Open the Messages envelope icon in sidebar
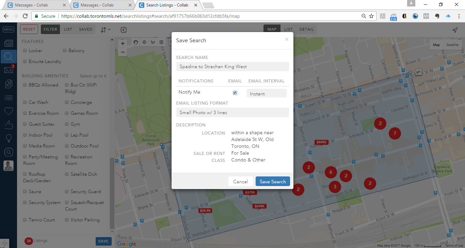The height and width of the screenshot is (248, 465). 9,70
